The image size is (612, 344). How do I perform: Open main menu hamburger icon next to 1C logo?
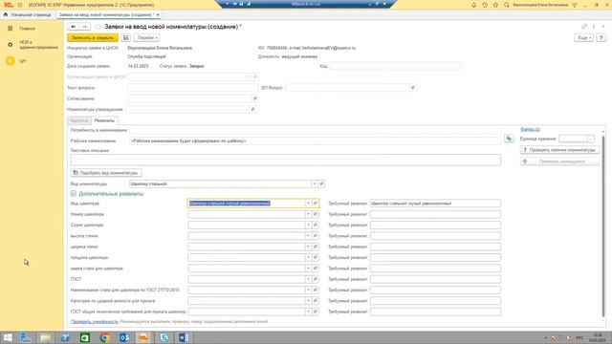click(20, 5)
